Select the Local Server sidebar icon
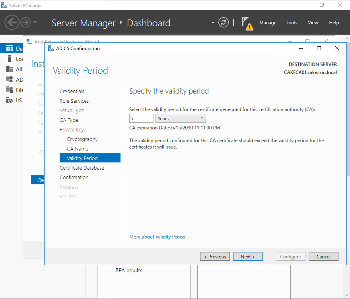350x299 pixels. 10,59
